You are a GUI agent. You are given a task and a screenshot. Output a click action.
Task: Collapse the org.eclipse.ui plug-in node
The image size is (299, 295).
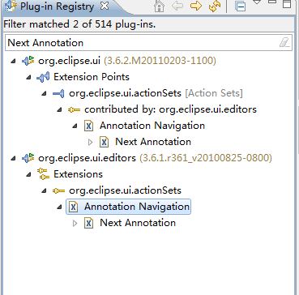point(13,61)
